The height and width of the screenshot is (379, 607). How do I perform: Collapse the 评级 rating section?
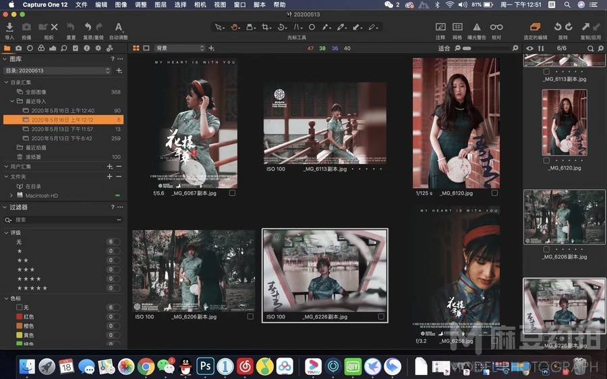coord(7,232)
